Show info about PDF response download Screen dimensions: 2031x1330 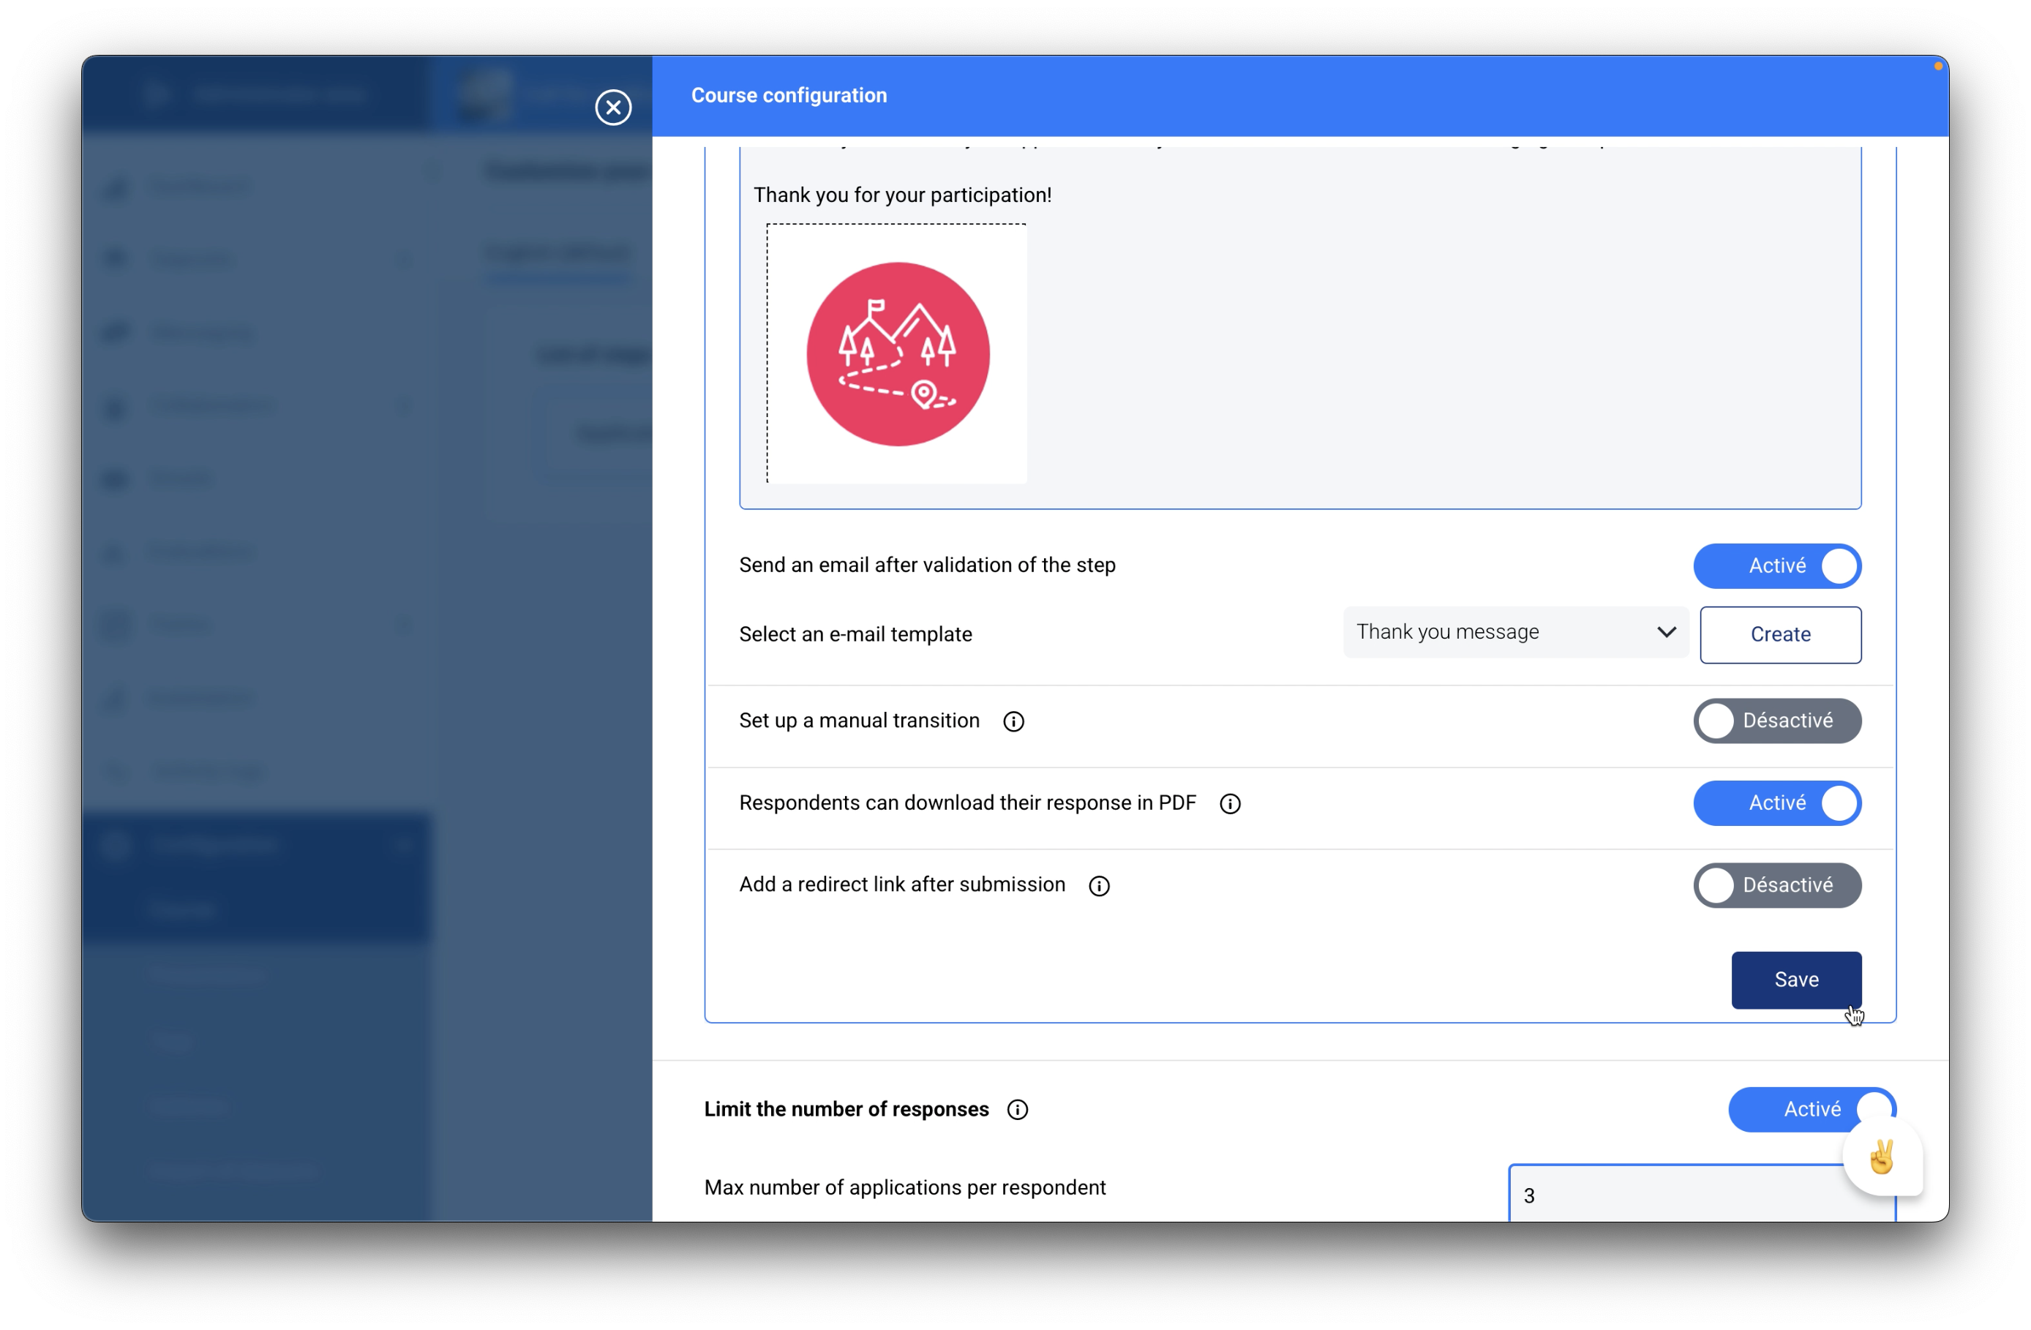coord(1230,803)
